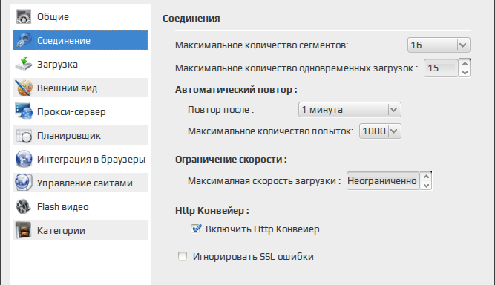Click the gear icon beside Общие
The width and height of the screenshot is (495, 285).
24,17
